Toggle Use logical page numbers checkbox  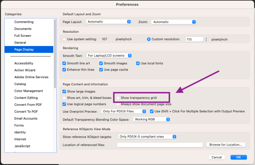(64, 104)
